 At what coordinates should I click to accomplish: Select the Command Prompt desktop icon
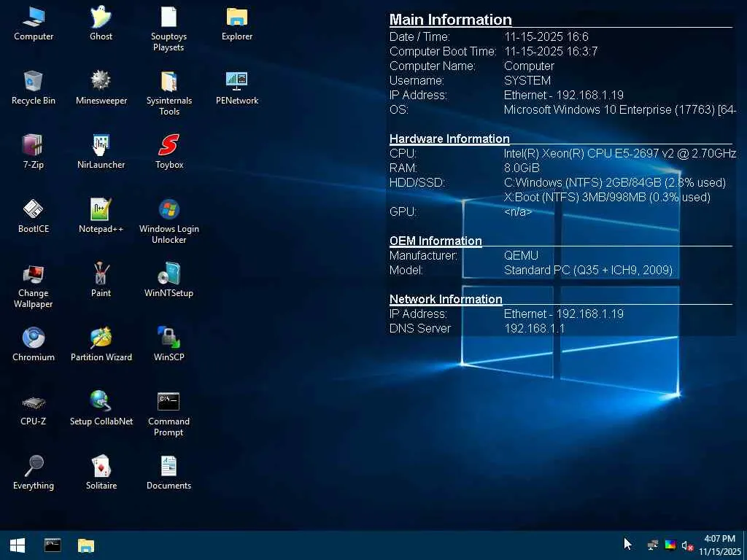[x=169, y=414]
